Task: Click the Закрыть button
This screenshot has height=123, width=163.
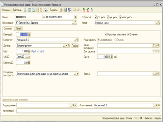Action: tap(158, 118)
